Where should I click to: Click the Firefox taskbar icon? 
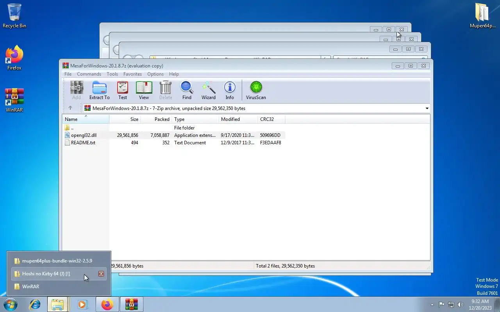[107, 304]
